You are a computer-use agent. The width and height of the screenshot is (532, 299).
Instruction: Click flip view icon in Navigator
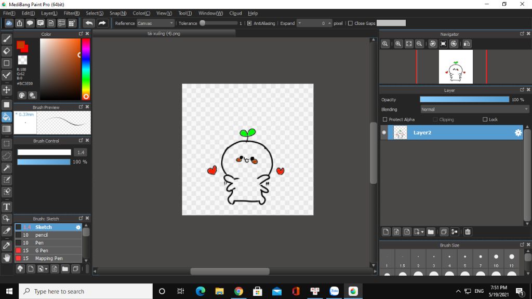(x=467, y=44)
